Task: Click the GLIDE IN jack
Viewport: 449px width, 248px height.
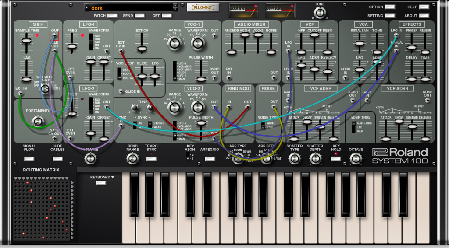Action: (121, 91)
